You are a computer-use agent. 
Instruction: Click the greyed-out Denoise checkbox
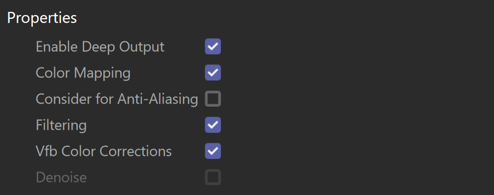pyautogui.click(x=213, y=177)
